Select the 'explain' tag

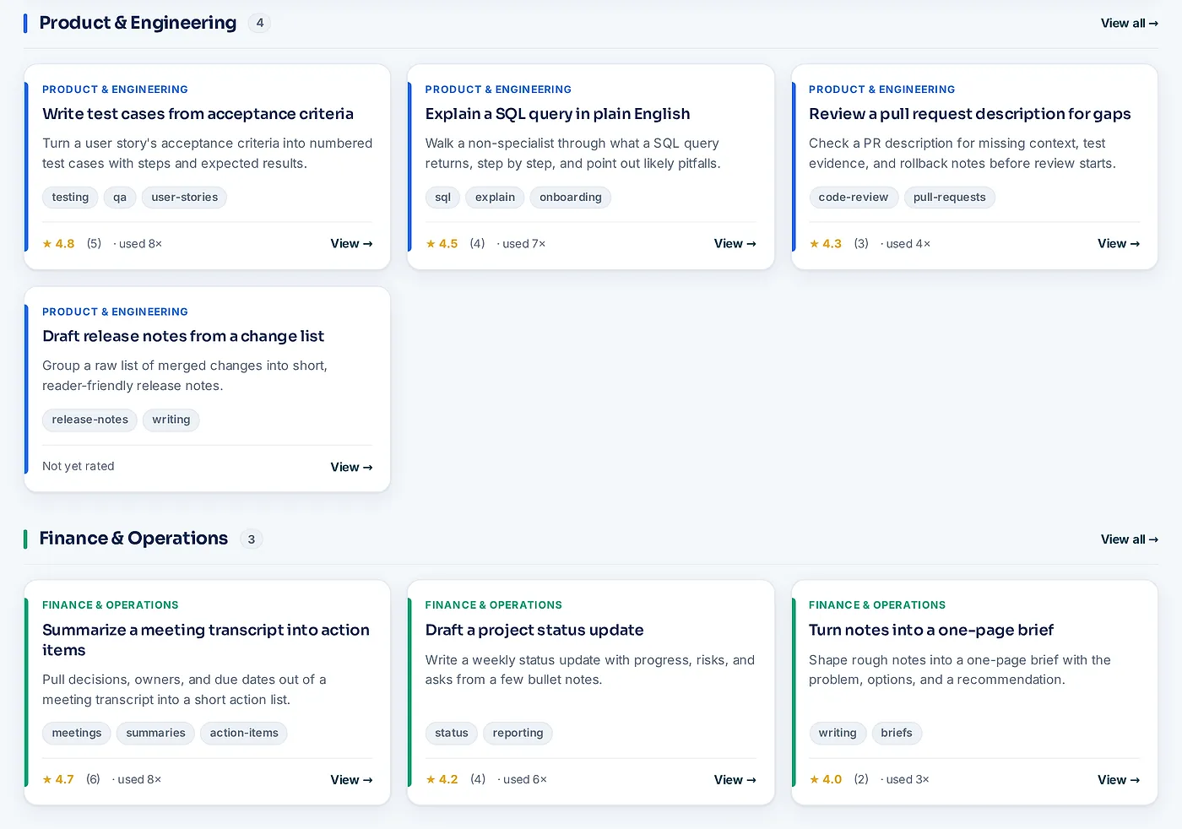tap(495, 198)
